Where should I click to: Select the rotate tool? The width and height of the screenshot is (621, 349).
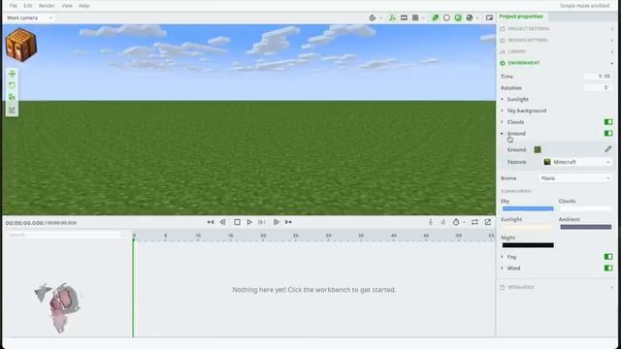(x=12, y=85)
